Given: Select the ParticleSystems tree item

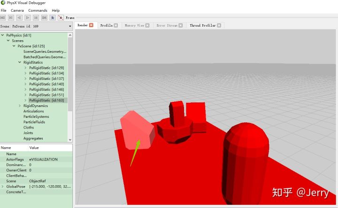Looking at the screenshot, I should [x=36, y=116].
